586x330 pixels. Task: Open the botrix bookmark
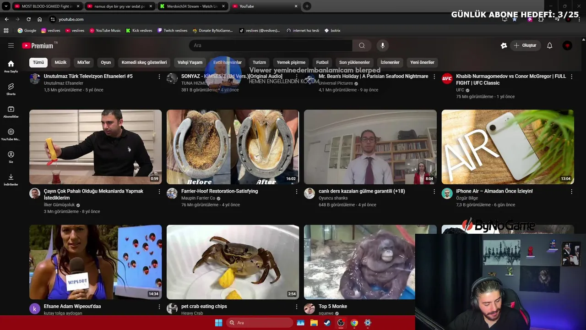point(332,30)
